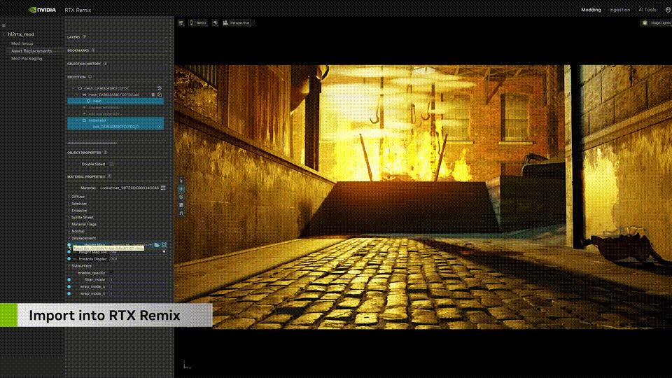The image size is (672, 378).
Task: Expand the BOOKMARKS panel header
Action: [117, 50]
